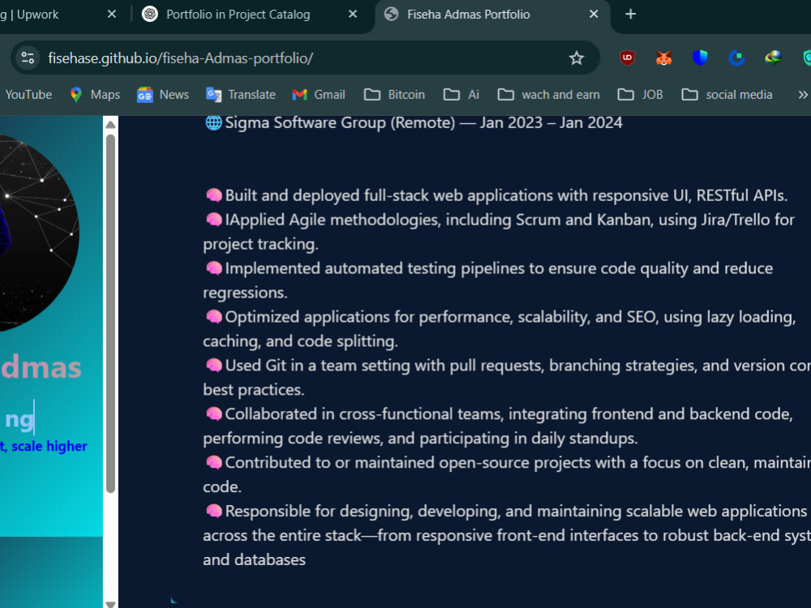Open the uBlock Origin extension
The width and height of the screenshot is (811, 608).
coord(628,58)
